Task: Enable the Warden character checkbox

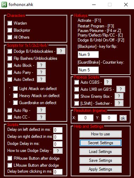Action: click(x=9, y=23)
